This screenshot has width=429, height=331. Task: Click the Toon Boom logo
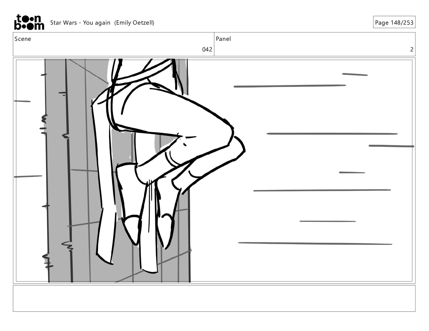[x=29, y=22]
